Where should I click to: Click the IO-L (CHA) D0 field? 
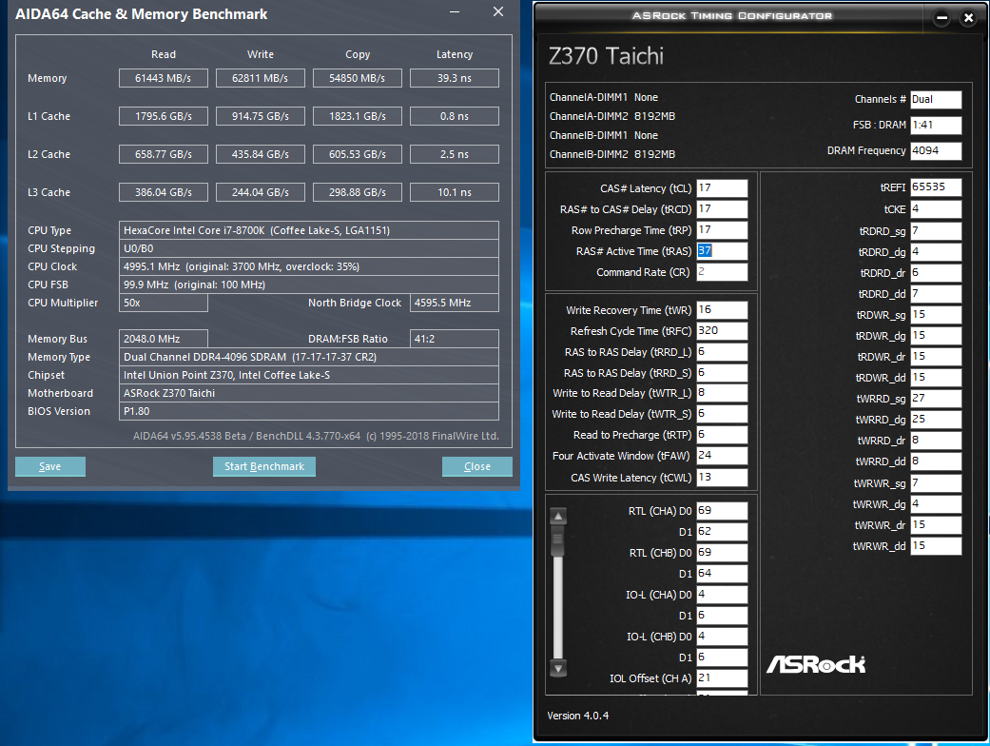point(722,595)
